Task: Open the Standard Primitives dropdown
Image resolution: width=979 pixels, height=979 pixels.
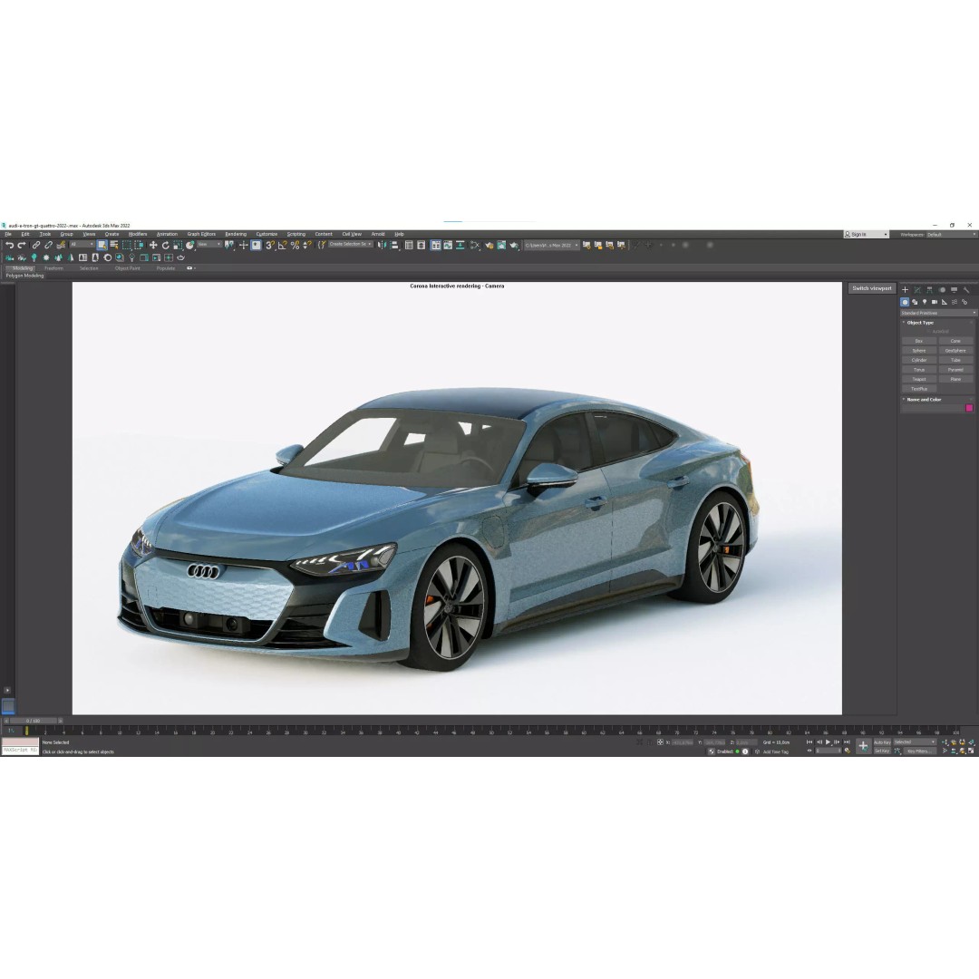Action: click(x=938, y=313)
